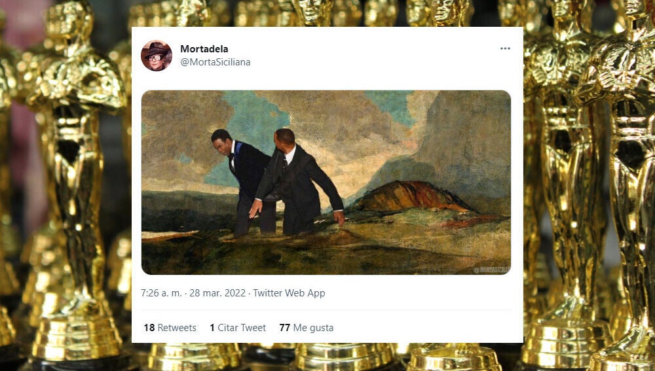Click the retweet count number 18

click(x=149, y=328)
